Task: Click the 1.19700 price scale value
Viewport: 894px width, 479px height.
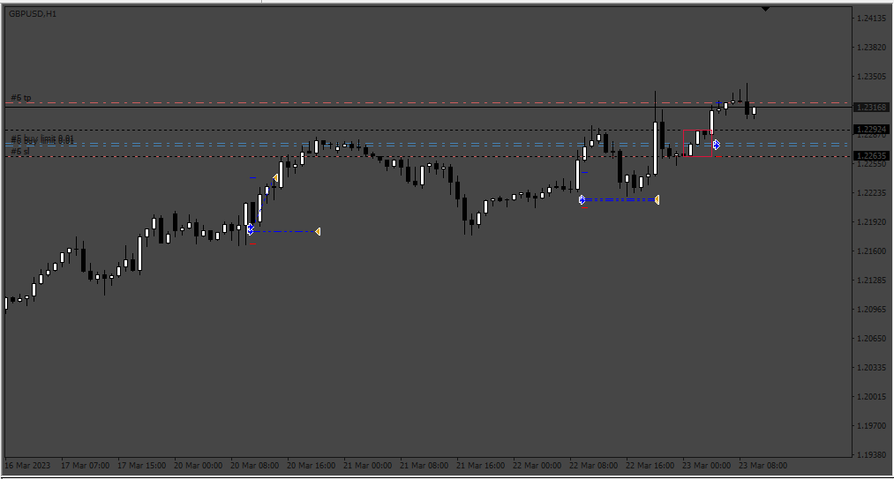Action: point(871,426)
